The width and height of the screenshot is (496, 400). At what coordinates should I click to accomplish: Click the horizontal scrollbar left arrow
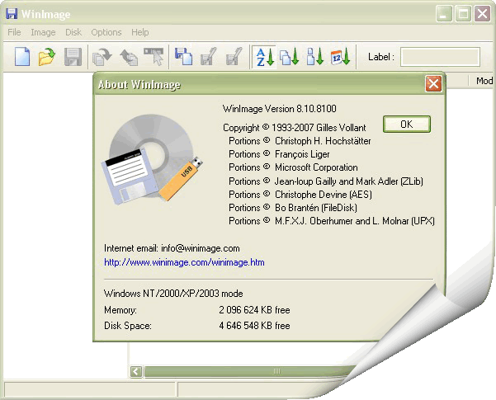[x=136, y=371]
